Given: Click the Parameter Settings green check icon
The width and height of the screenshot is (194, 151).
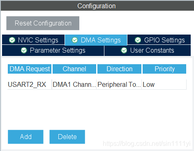Looking at the screenshot, I should click(24, 50).
